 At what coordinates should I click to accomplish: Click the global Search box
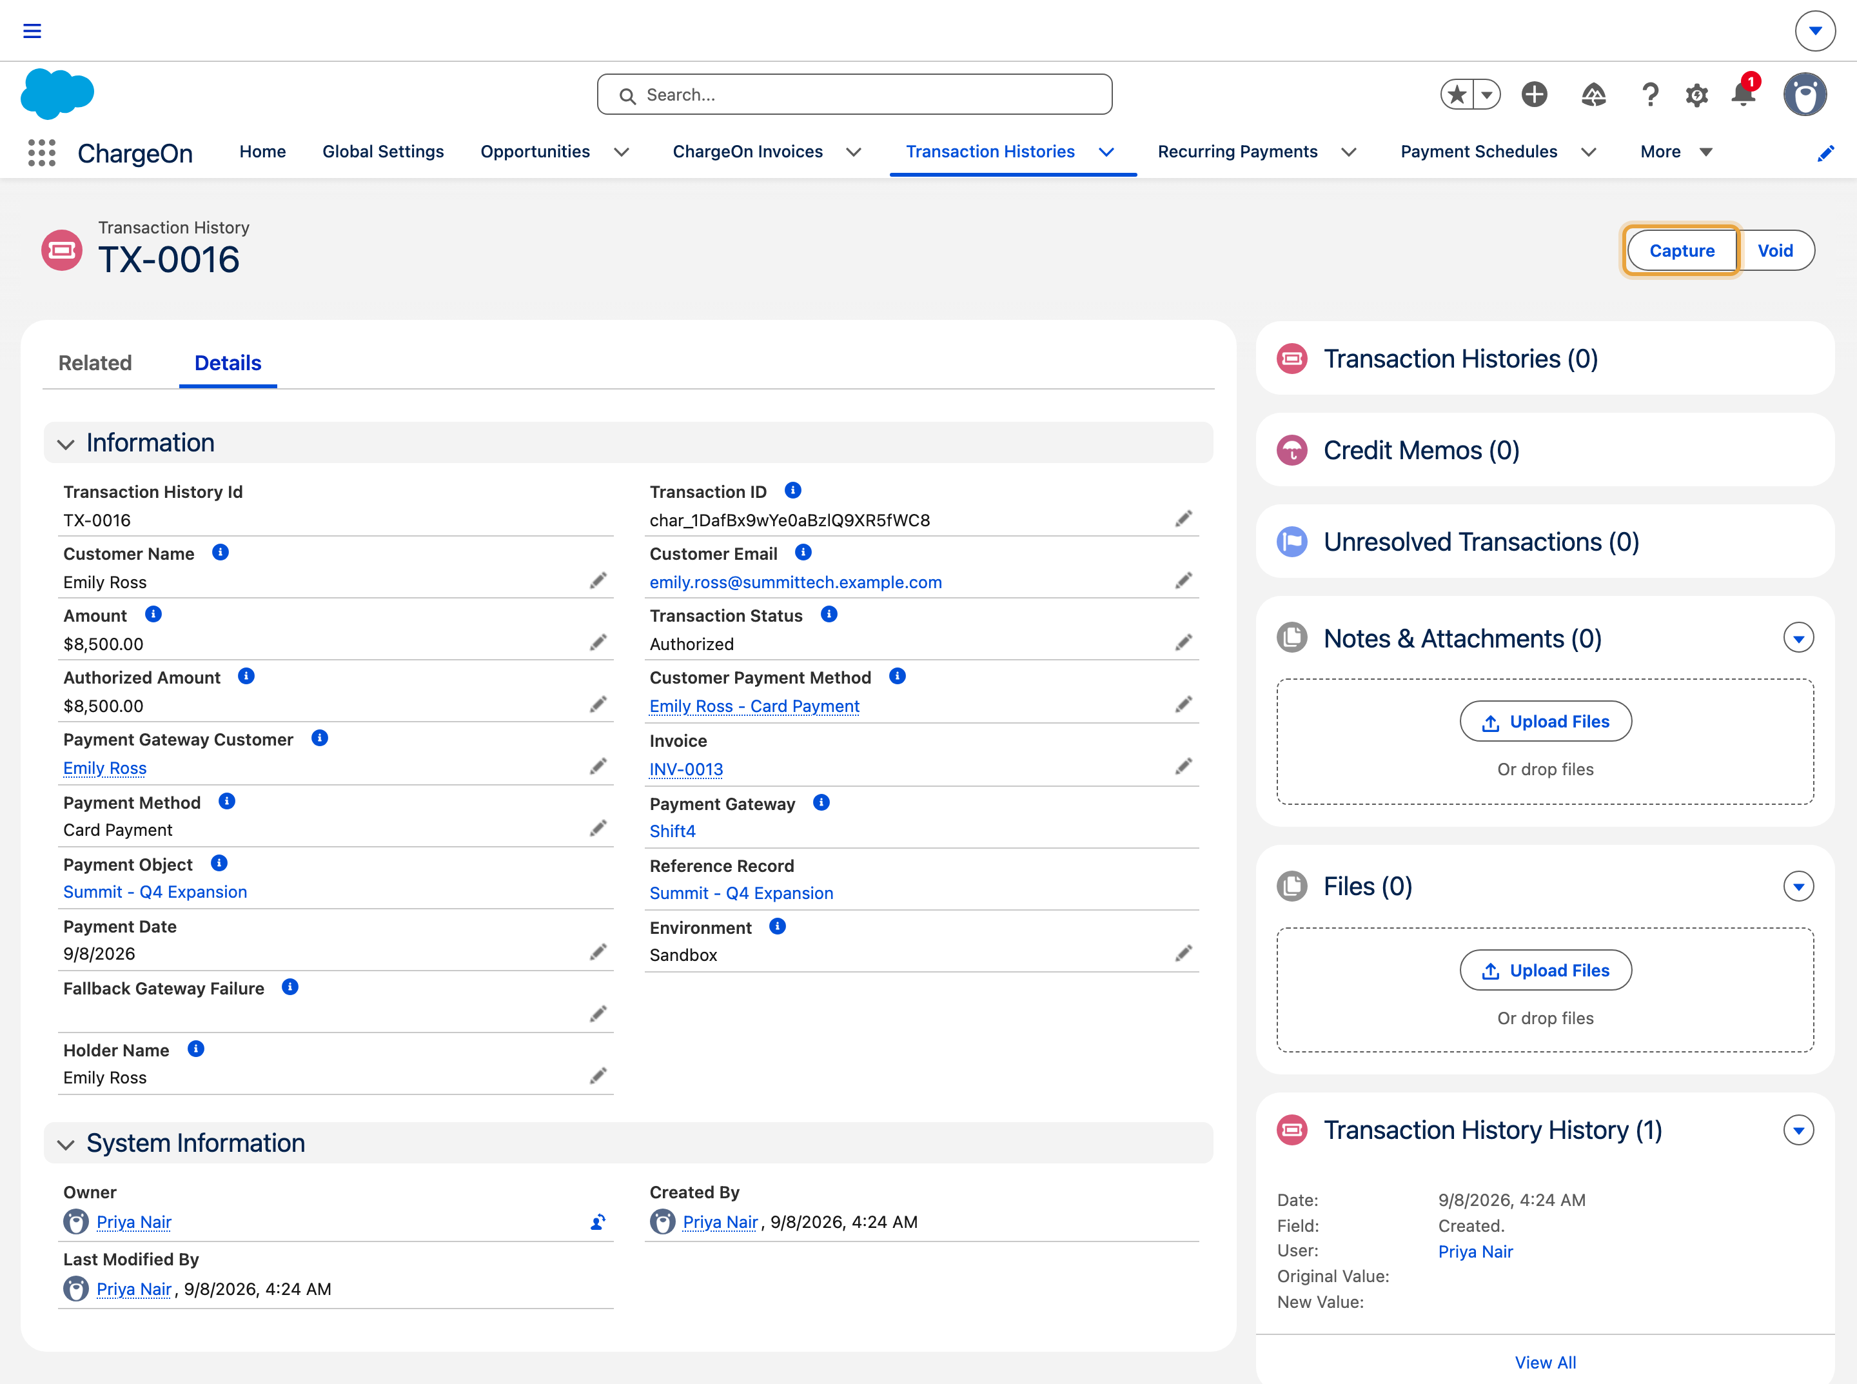(854, 95)
